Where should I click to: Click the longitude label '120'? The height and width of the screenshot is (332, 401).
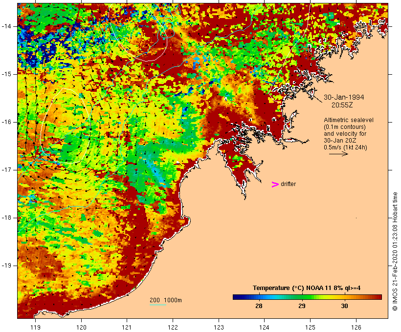[81, 327]
